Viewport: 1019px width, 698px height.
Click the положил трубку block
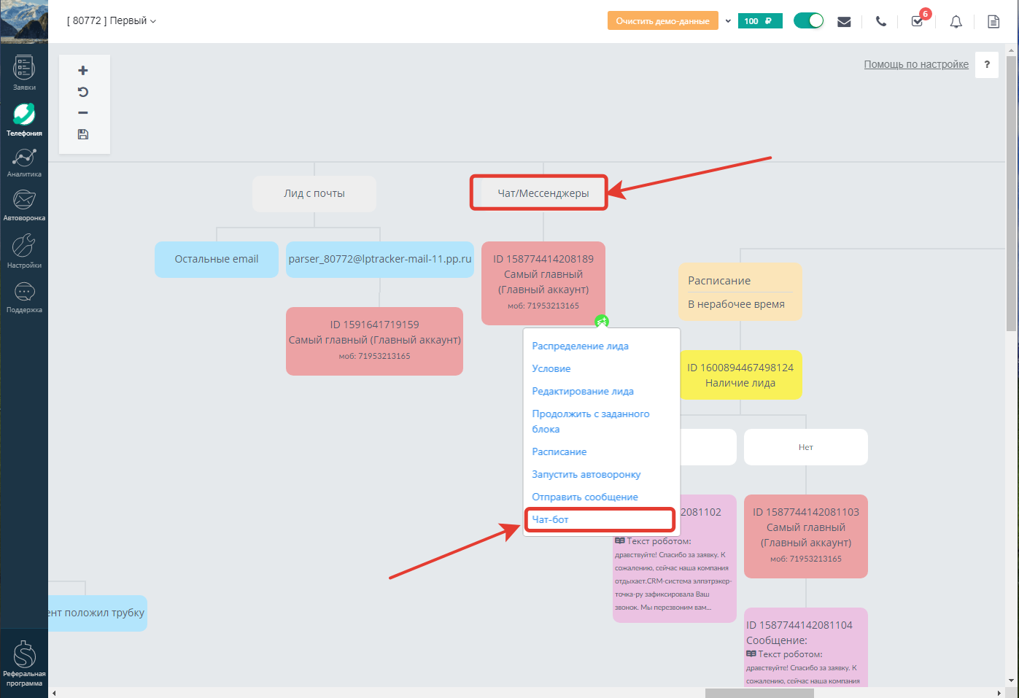pyautogui.click(x=97, y=613)
